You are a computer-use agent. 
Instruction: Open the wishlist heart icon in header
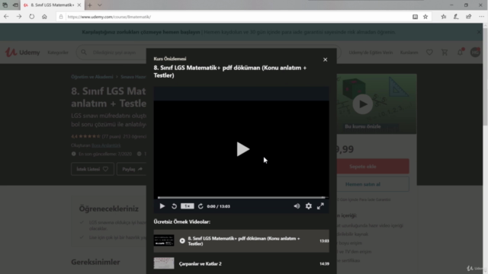click(429, 53)
